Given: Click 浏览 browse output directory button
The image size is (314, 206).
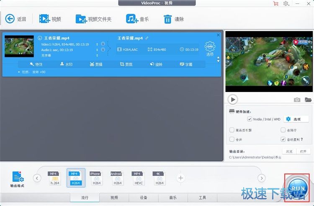Looking at the screenshot, I should [289, 151].
